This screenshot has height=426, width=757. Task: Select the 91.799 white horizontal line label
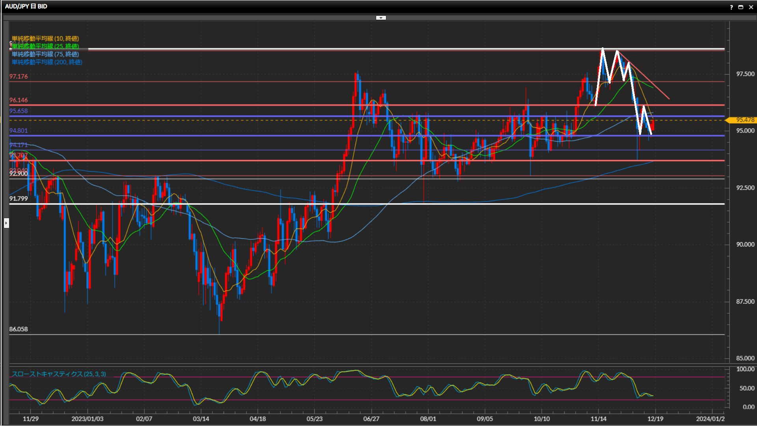pyautogui.click(x=19, y=198)
